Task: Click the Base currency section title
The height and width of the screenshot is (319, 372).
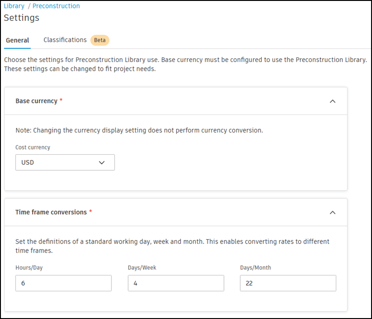Action: pos(37,101)
